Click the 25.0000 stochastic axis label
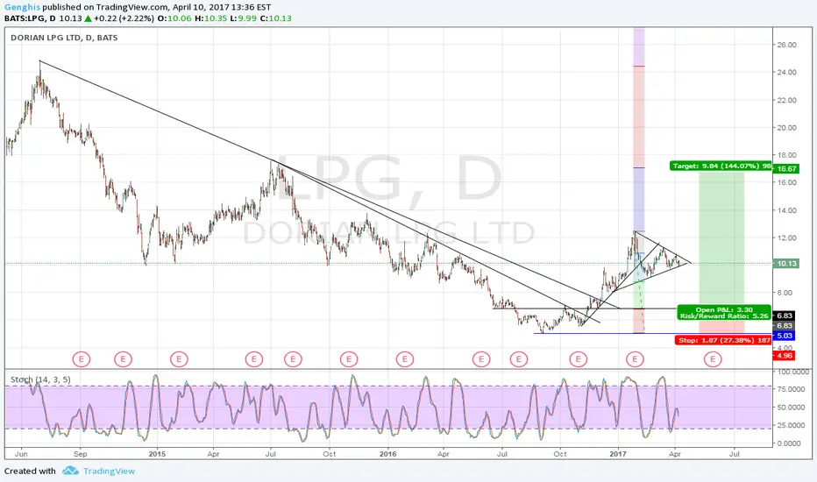This screenshot has height=482, width=817. (791, 425)
